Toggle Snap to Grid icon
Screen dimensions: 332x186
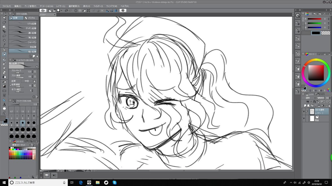tap(116, 10)
